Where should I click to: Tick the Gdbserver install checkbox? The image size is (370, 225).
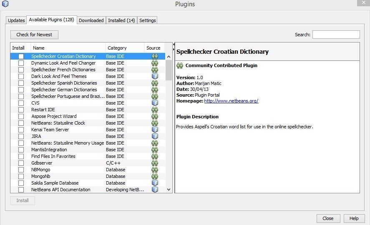21,163
